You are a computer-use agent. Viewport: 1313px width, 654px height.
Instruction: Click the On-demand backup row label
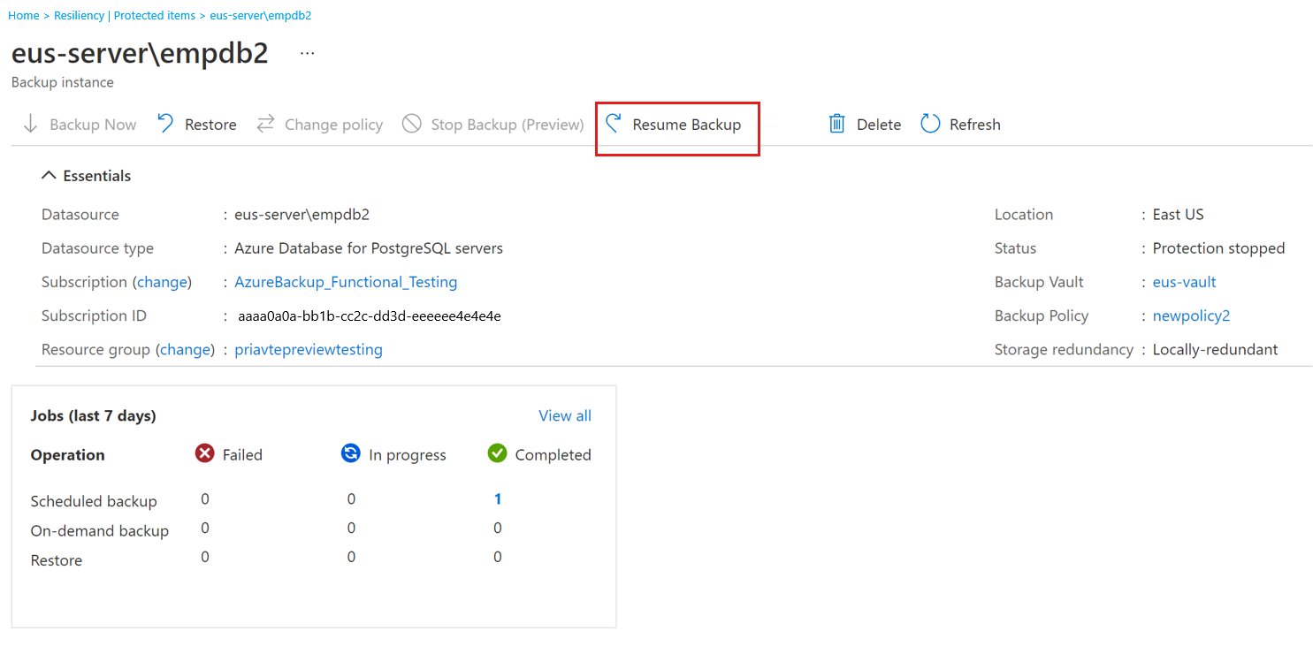(x=100, y=531)
